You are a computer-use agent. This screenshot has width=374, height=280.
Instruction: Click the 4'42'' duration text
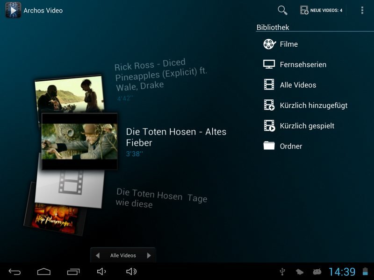[125, 98]
